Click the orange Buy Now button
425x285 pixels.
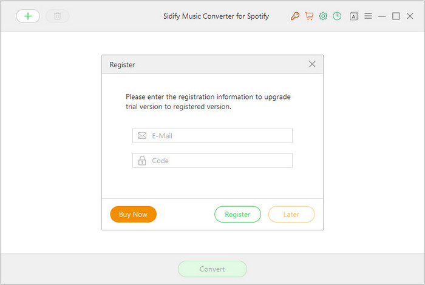pos(134,215)
